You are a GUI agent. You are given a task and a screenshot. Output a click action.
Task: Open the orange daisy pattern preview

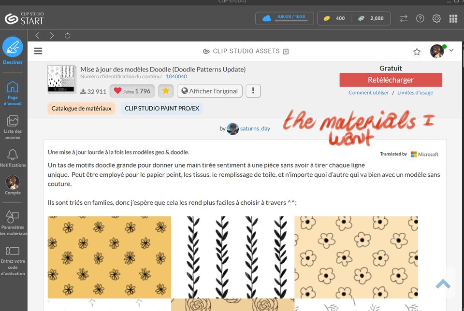tap(109, 257)
